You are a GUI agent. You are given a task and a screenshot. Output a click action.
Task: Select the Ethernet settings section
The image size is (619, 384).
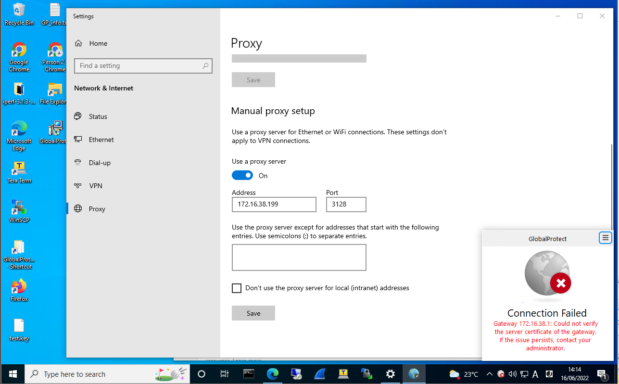tap(101, 140)
